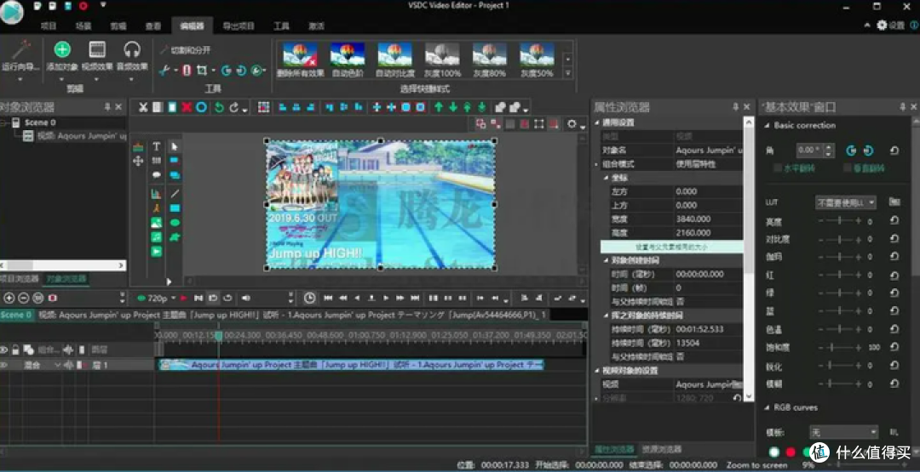920x472 pixels.
Task: Adjust the brightness slider
Action: 840,221
